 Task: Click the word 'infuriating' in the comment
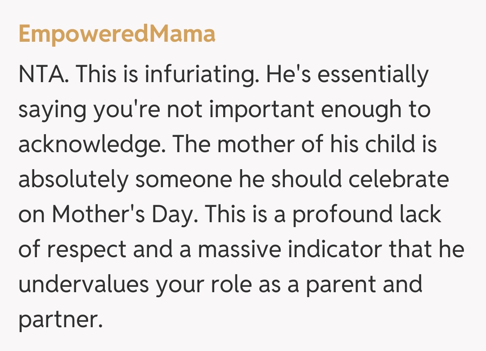coord(201,75)
